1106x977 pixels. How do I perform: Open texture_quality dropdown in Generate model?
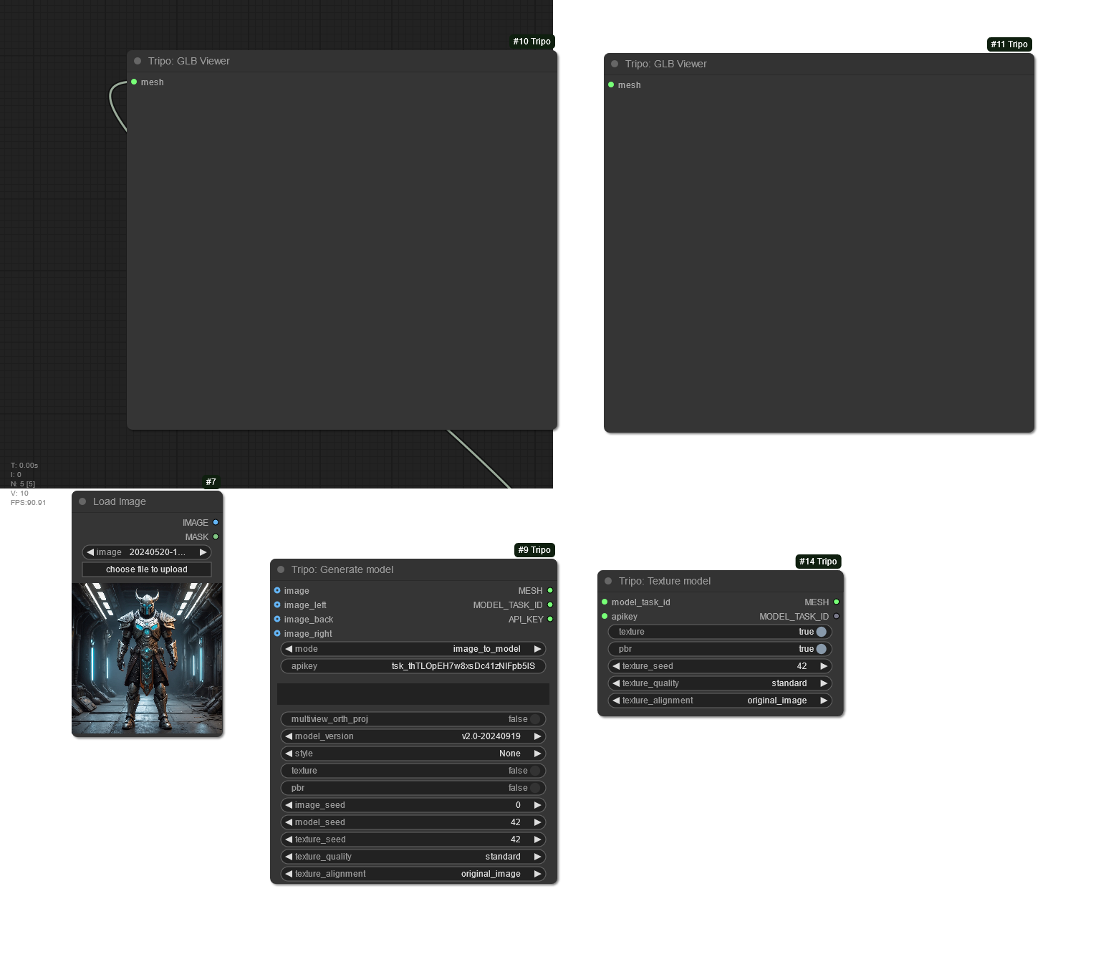(x=413, y=857)
